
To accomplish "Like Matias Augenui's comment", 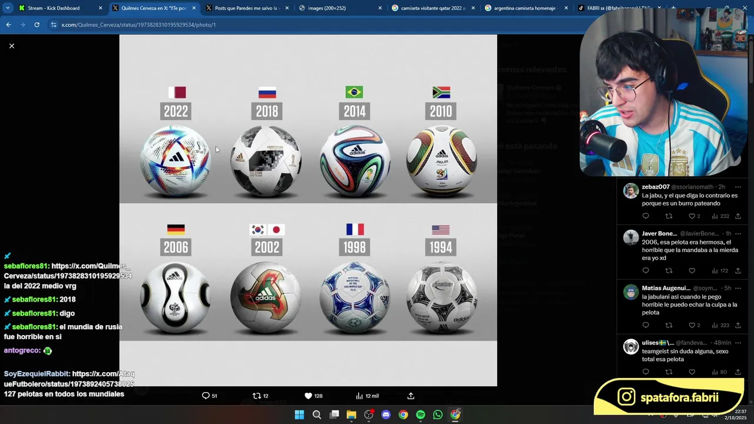I will 694,325.
